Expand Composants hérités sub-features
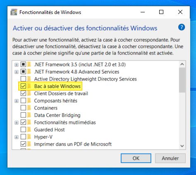Screen dimensions: 196x175 click(x=17, y=101)
